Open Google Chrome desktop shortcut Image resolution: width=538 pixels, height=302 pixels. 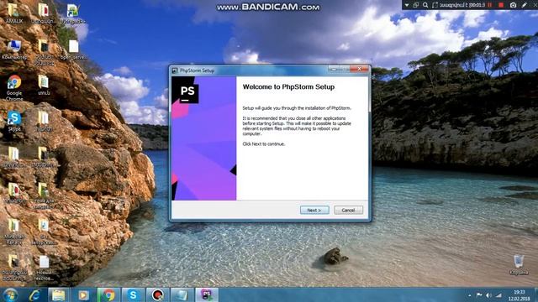click(x=14, y=88)
